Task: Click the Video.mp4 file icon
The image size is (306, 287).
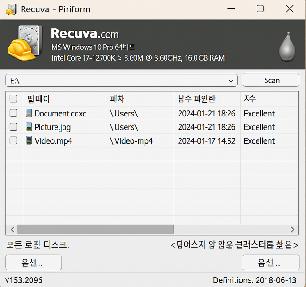Action: pos(29,140)
